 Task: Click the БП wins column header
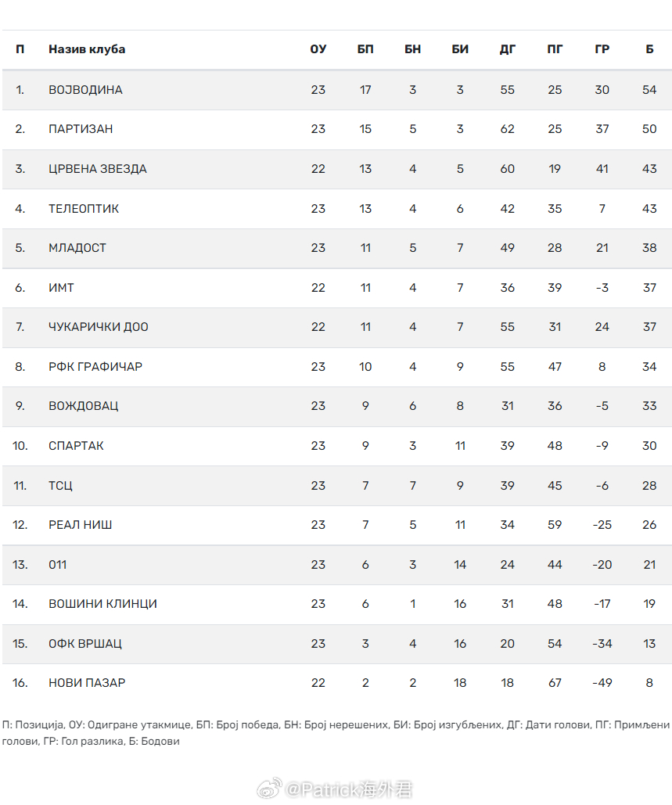pos(365,49)
